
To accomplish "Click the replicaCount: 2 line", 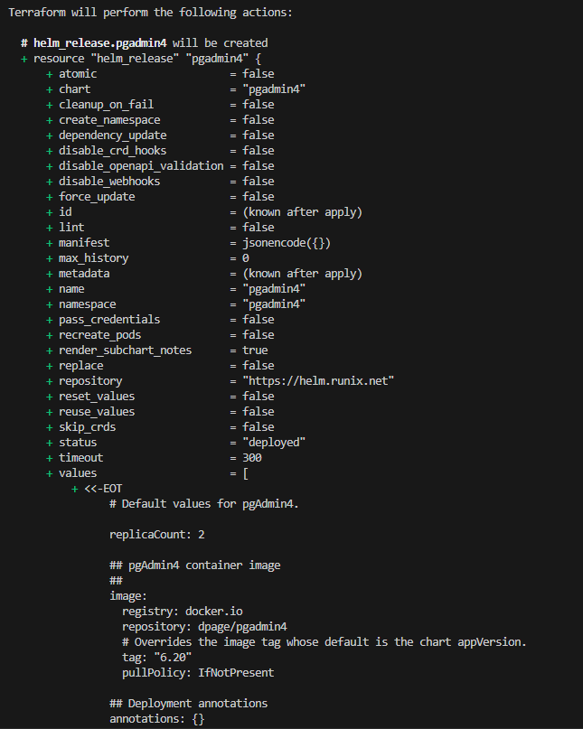I will tap(157, 535).
